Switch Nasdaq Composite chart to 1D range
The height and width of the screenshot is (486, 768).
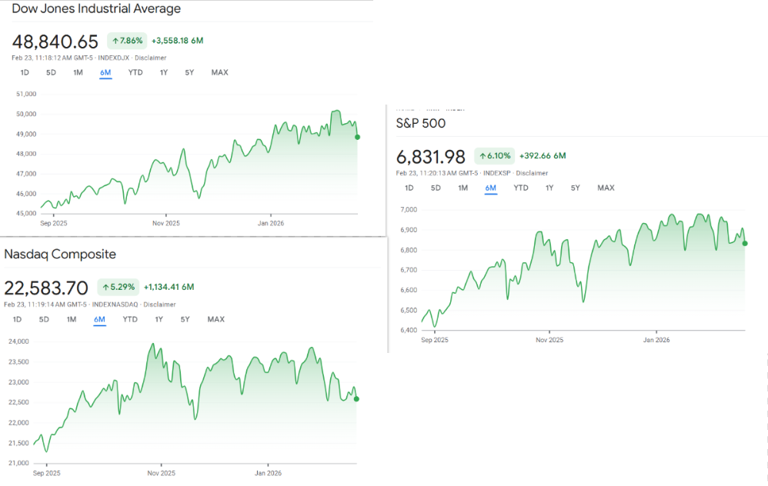coord(17,320)
